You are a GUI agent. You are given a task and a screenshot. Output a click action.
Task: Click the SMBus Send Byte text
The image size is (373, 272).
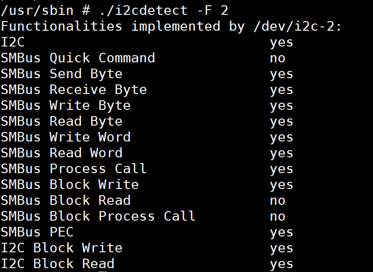(62, 74)
